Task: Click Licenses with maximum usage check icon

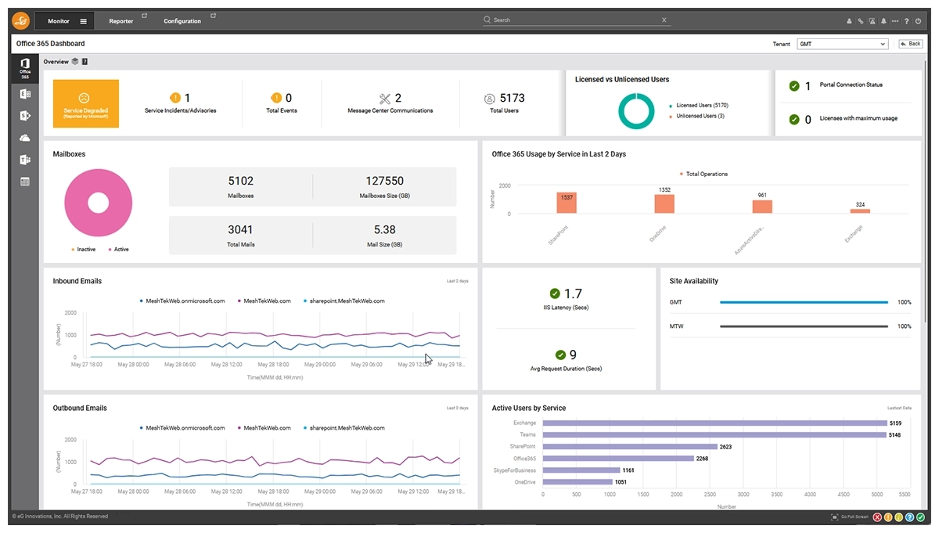Action: 794,119
